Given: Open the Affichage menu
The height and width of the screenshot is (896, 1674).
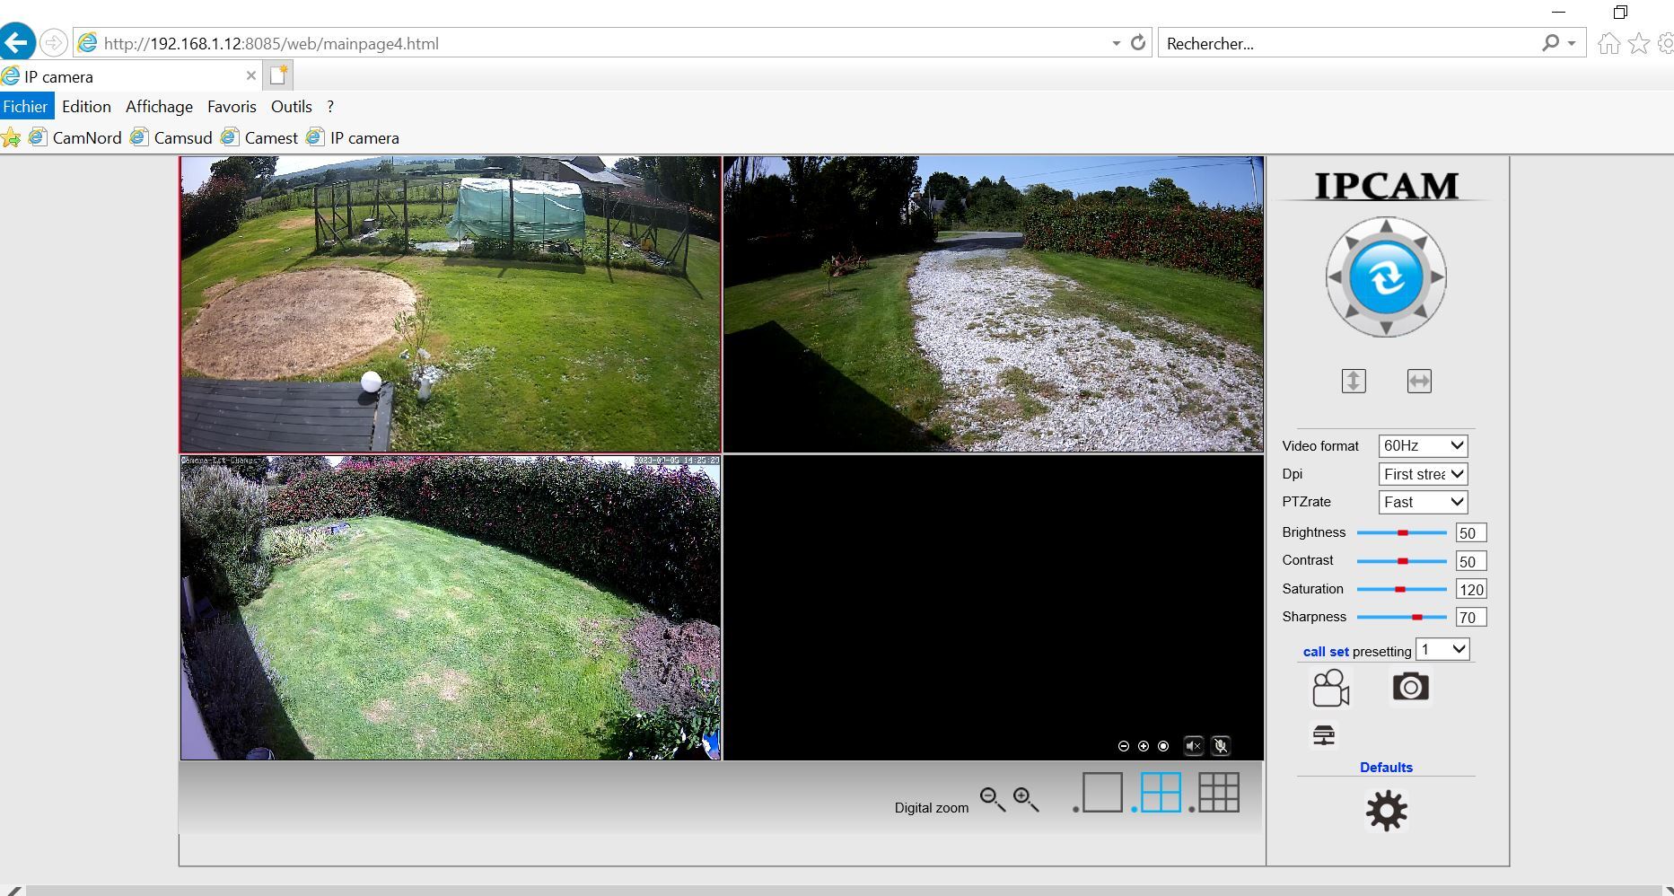Looking at the screenshot, I should click(x=159, y=107).
